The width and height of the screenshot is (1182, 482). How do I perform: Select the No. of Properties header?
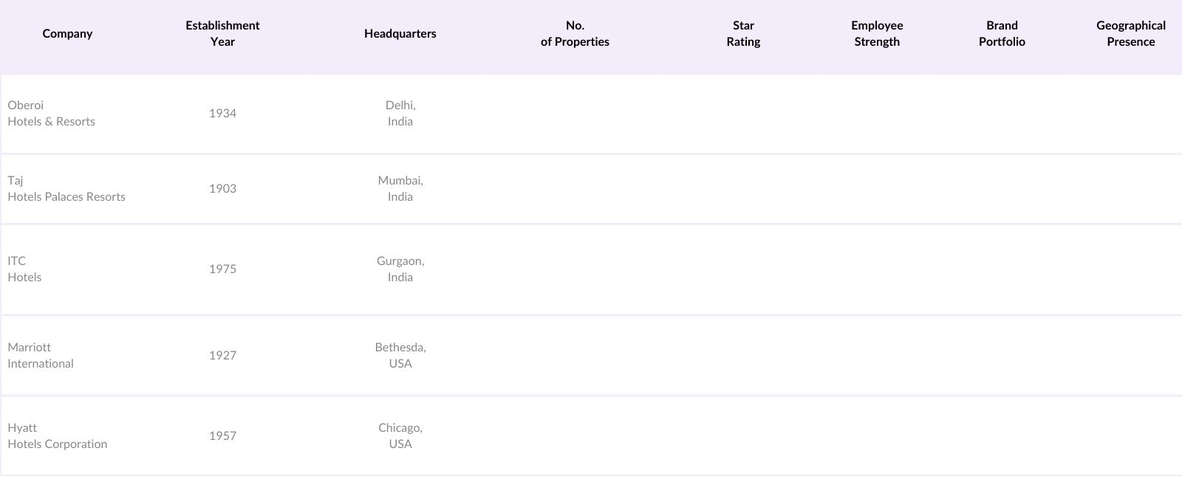(x=575, y=34)
